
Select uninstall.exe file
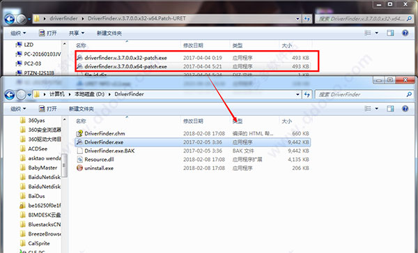[x=193, y=168]
